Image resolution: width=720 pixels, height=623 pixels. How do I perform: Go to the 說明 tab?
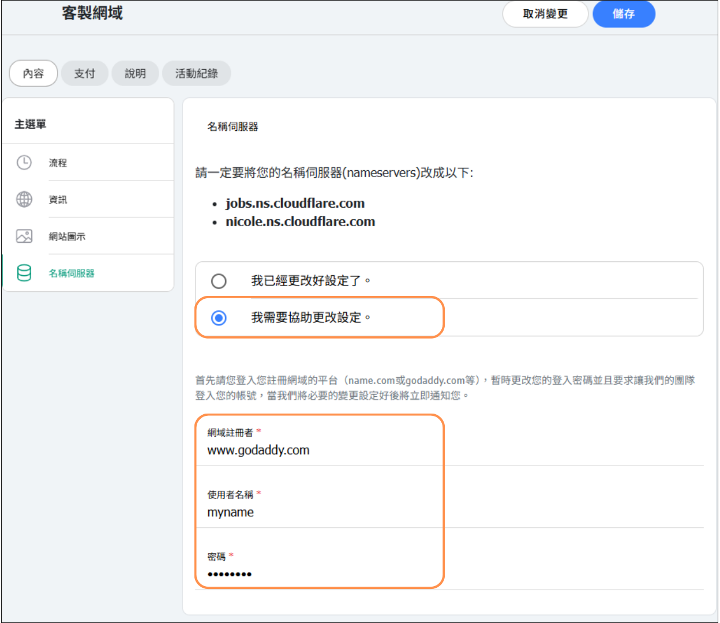pyautogui.click(x=135, y=73)
